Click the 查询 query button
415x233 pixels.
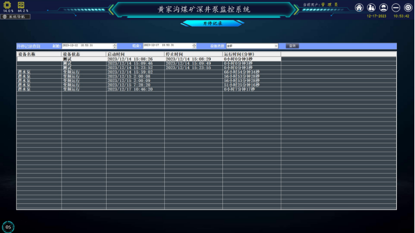coord(292,46)
